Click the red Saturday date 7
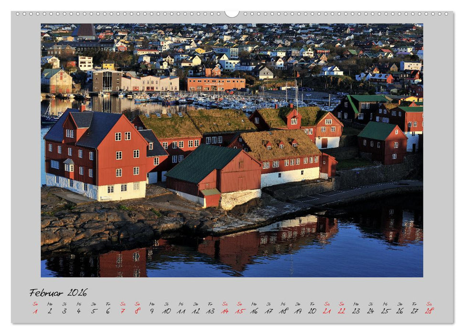 pos(123,311)
